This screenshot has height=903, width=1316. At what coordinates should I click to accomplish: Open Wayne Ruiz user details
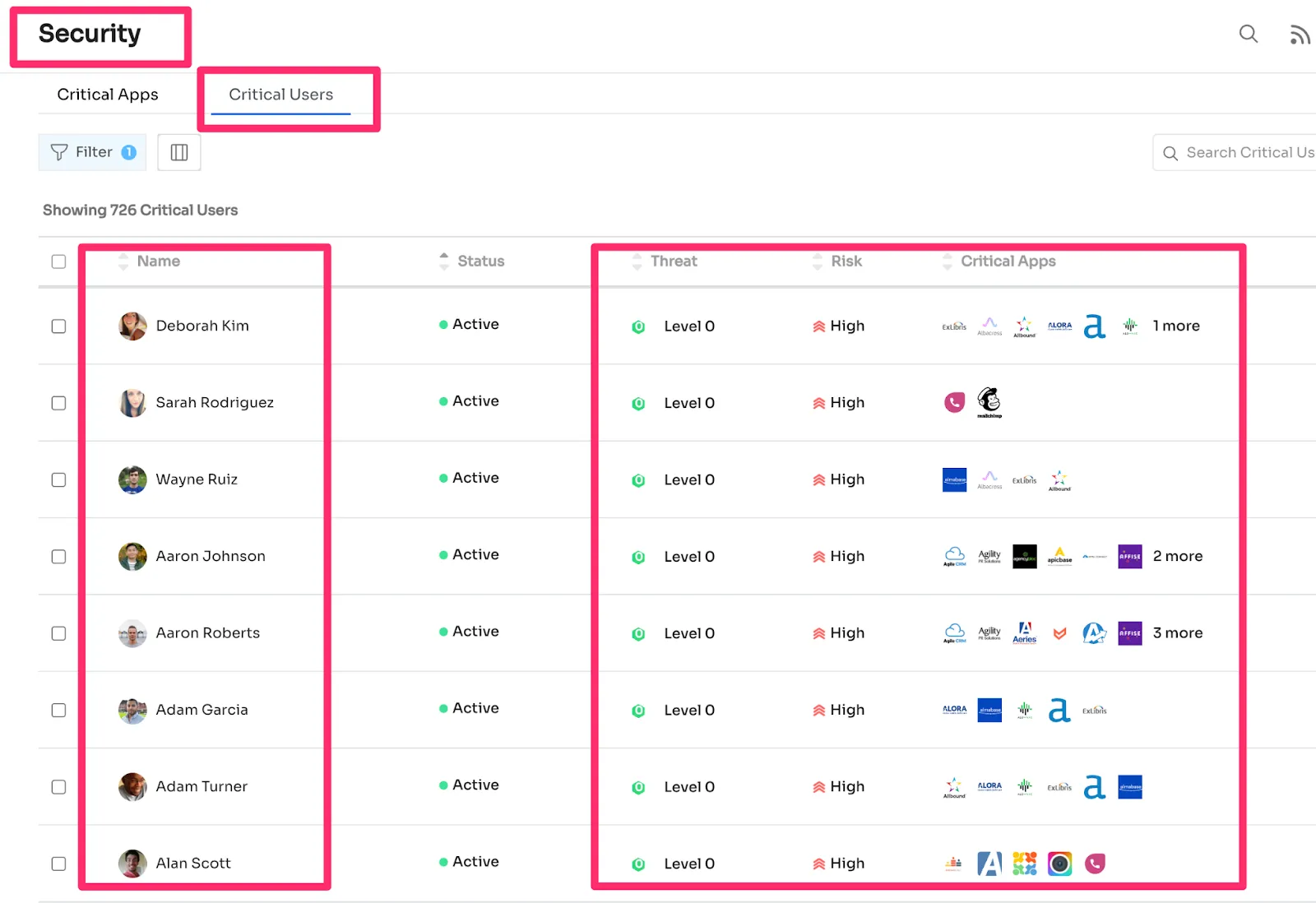(197, 479)
